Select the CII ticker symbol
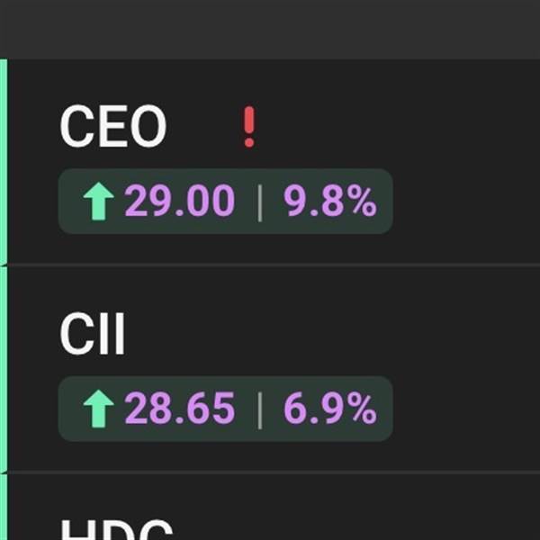This screenshot has height=540, width=540. click(x=92, y=335)
